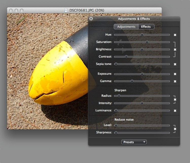Zoom the DSCF0681.JPG image window
Viewport: 190px width, 163px height.
coord(22,10)
